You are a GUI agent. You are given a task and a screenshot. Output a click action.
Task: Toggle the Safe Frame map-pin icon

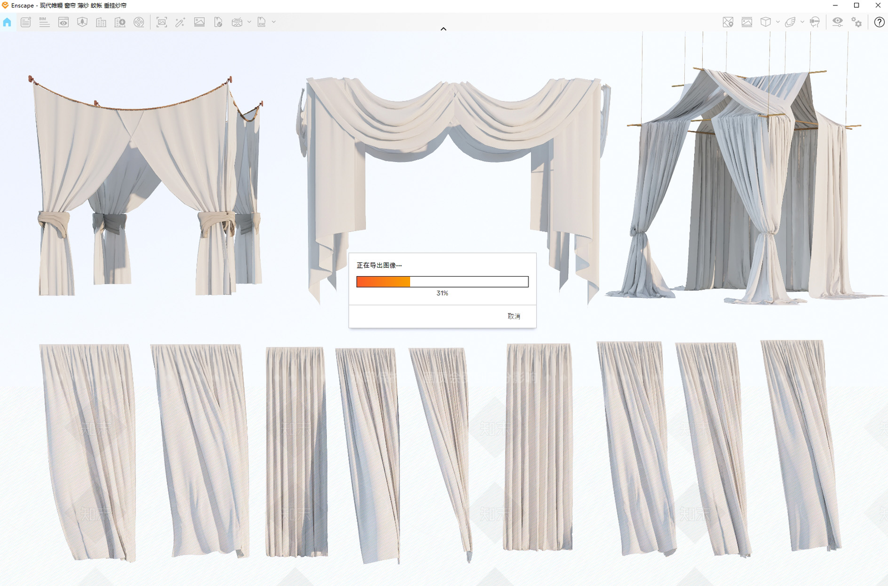coord(728,22)
